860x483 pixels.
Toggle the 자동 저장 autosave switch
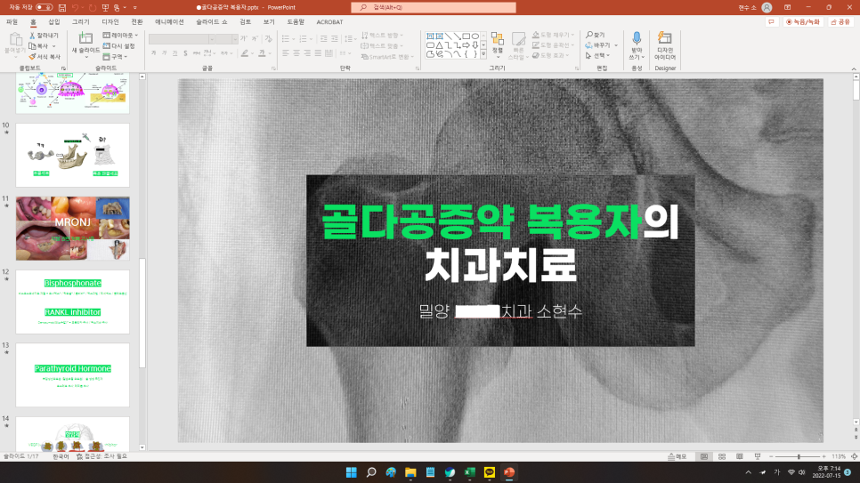click(x=44, y=8)
